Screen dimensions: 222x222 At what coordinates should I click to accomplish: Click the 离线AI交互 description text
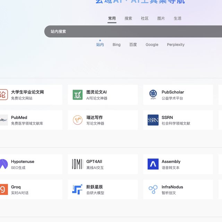click(x=95, y=168)
